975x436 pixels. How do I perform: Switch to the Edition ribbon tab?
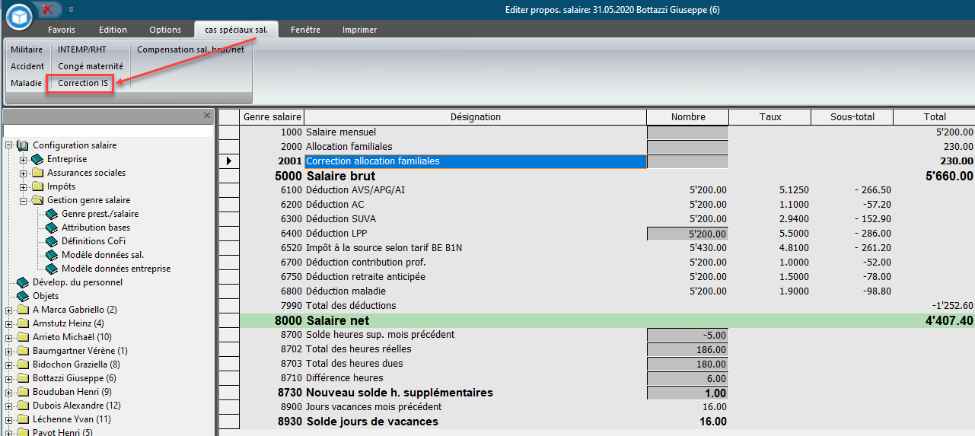[113, 30]
